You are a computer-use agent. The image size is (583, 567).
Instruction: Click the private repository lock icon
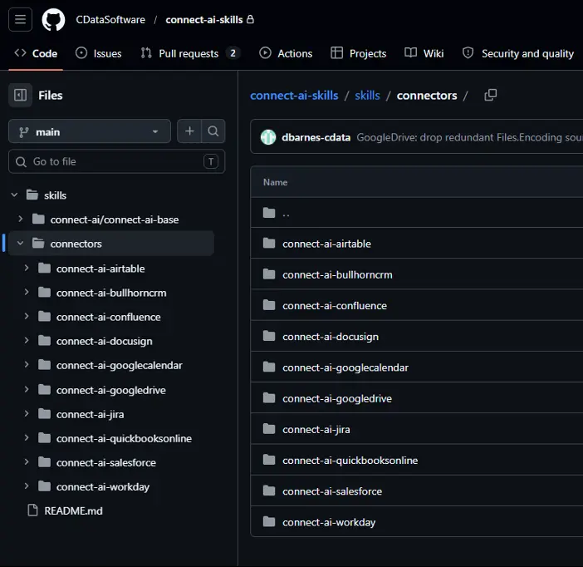(251, 19)
